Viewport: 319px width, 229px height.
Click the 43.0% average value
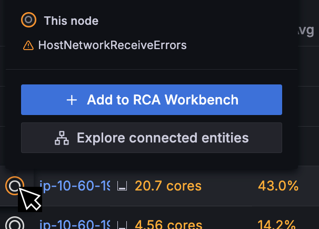pyautogui.click(x=278, y=186)
